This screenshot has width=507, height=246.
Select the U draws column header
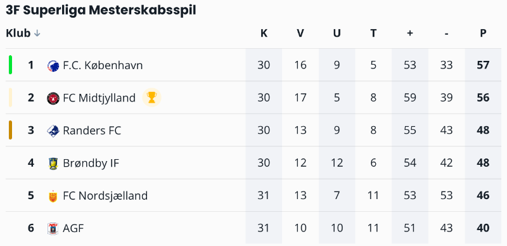(337, 34)
